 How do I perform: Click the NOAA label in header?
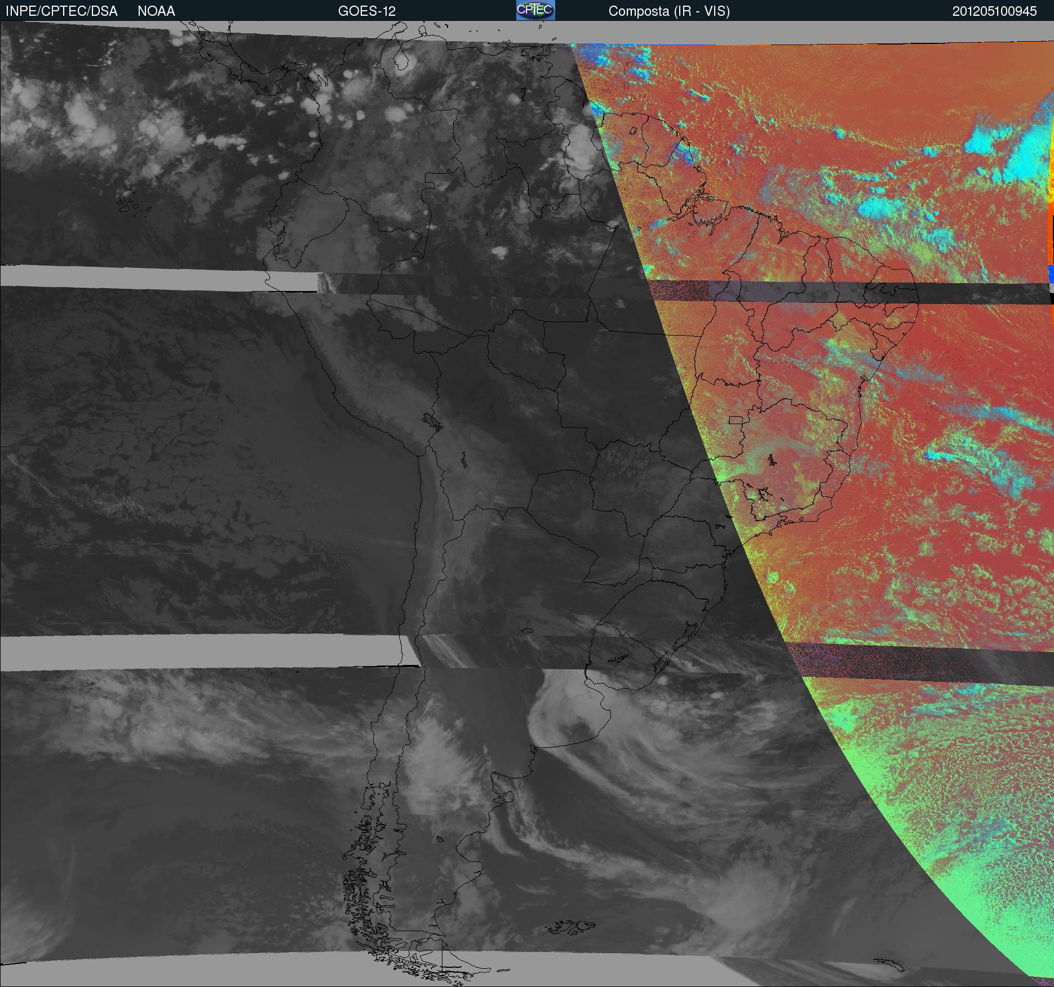point(156,11)
